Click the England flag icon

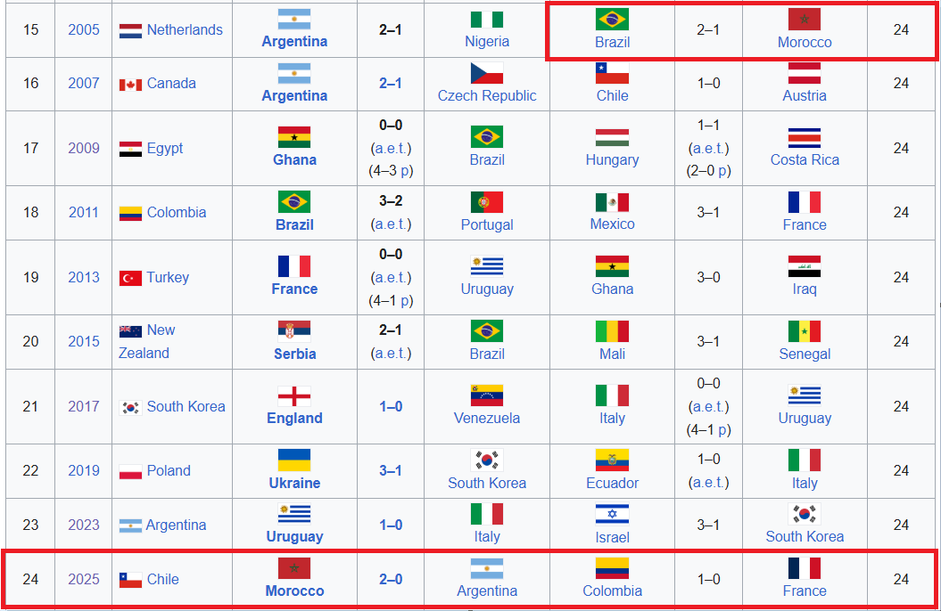click(294, 395)
